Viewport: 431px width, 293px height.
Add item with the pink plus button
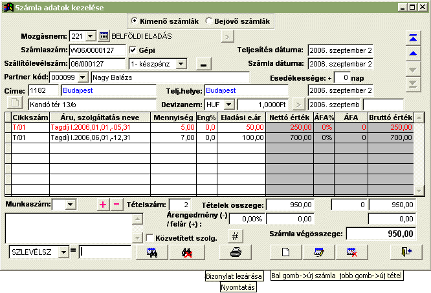click(x=103, y=205)
